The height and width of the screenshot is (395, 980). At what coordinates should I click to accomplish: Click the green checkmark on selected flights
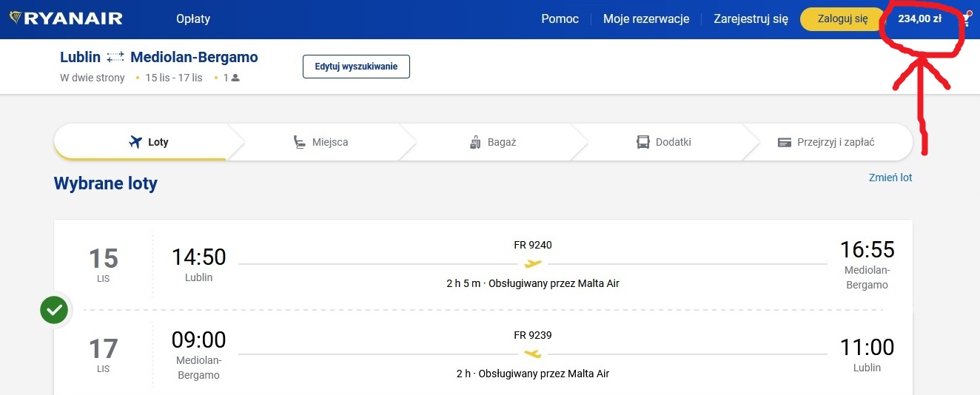click(x=54, y=310)
